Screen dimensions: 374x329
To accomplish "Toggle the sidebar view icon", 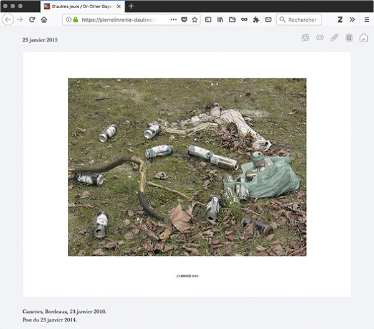I will [x=208, y=20].
